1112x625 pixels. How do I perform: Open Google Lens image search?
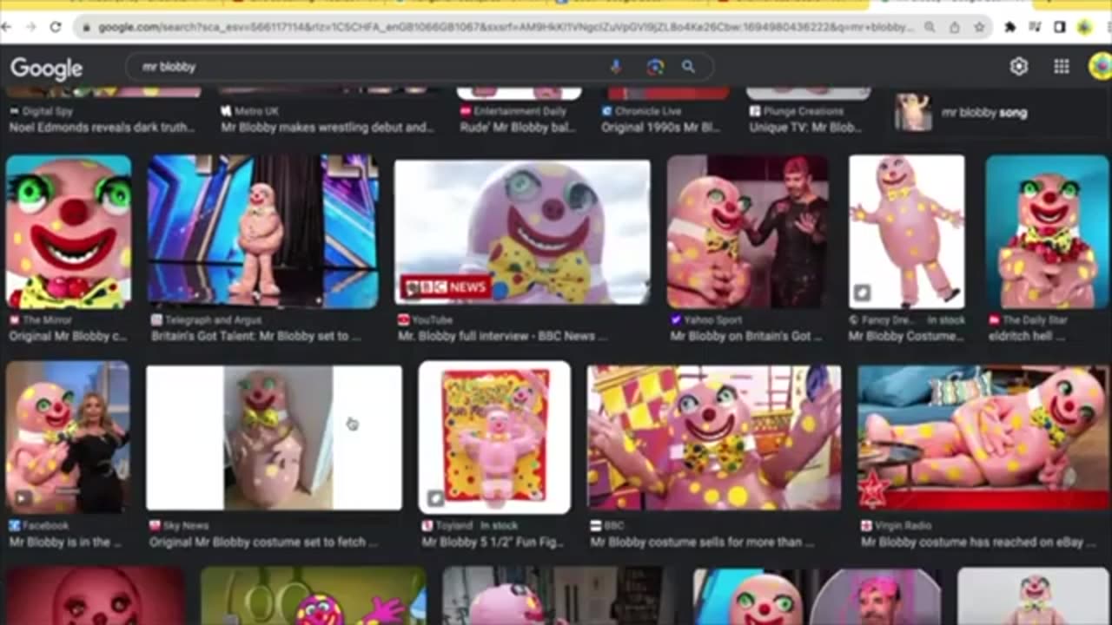pyautogui.click(x=655, y=67)
